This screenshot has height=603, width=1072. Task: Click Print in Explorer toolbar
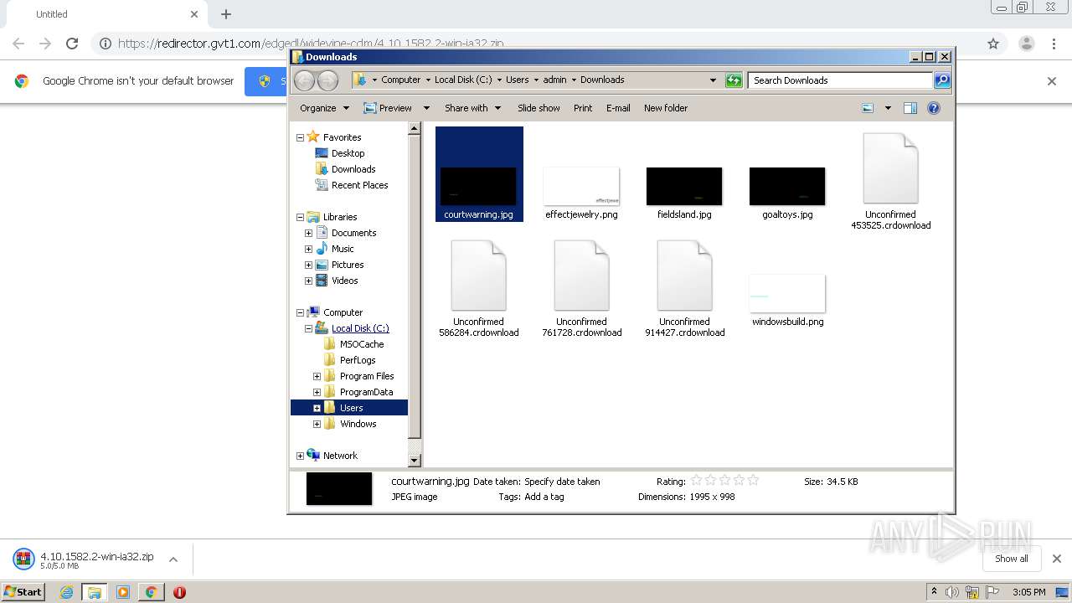click(x=583, y=108)
